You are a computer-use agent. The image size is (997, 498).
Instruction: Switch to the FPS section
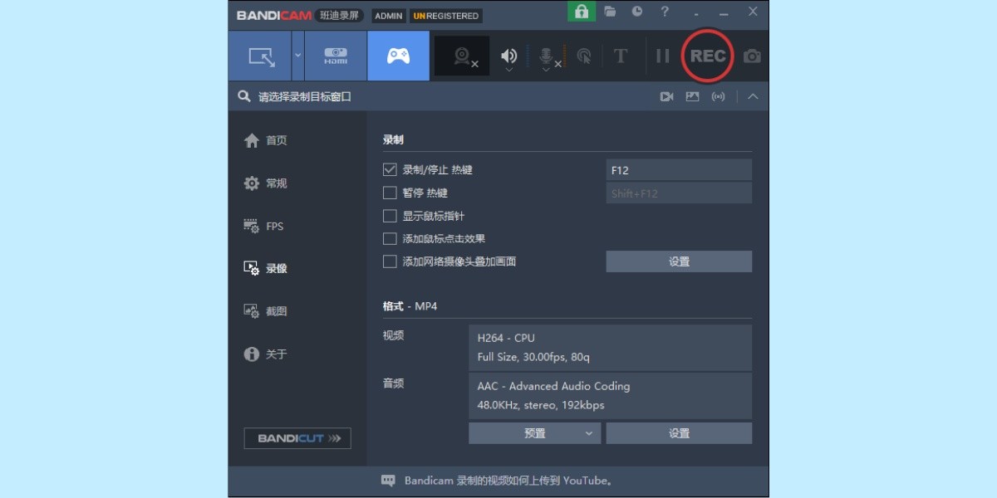point(277,226)
